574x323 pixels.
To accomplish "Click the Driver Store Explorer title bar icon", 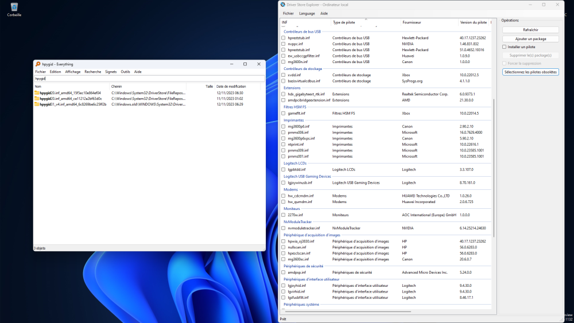I will tap(283, 5).
